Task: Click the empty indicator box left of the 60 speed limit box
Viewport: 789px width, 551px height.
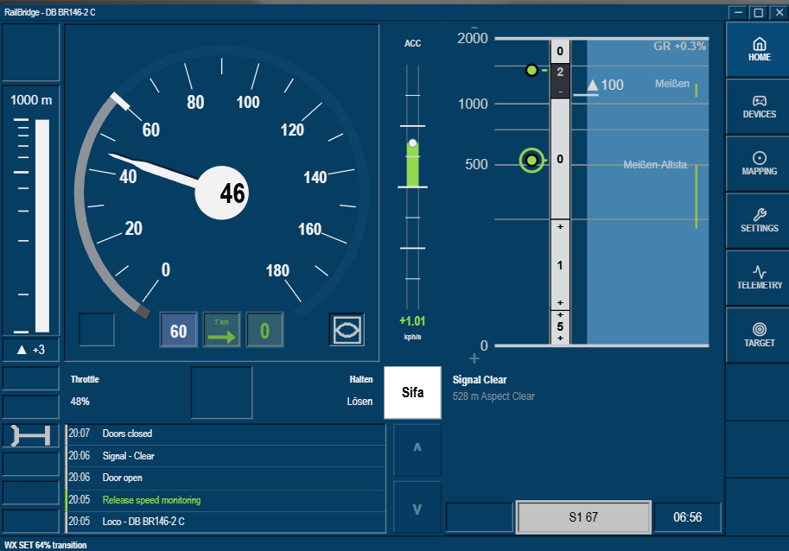Action: (97, 330)
